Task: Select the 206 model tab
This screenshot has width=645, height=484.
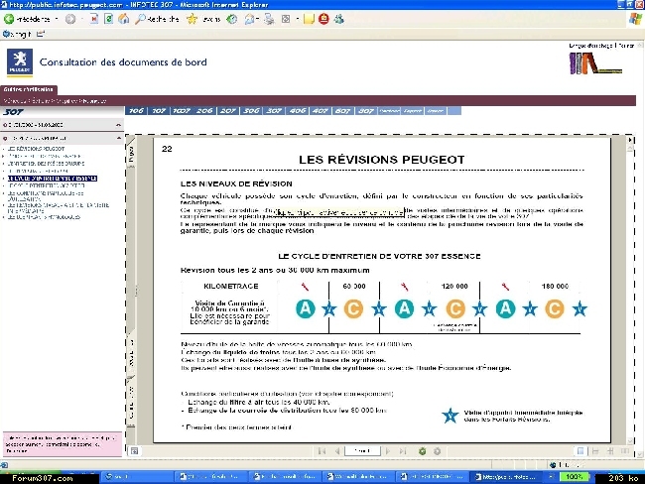Action: coord(204,111)
